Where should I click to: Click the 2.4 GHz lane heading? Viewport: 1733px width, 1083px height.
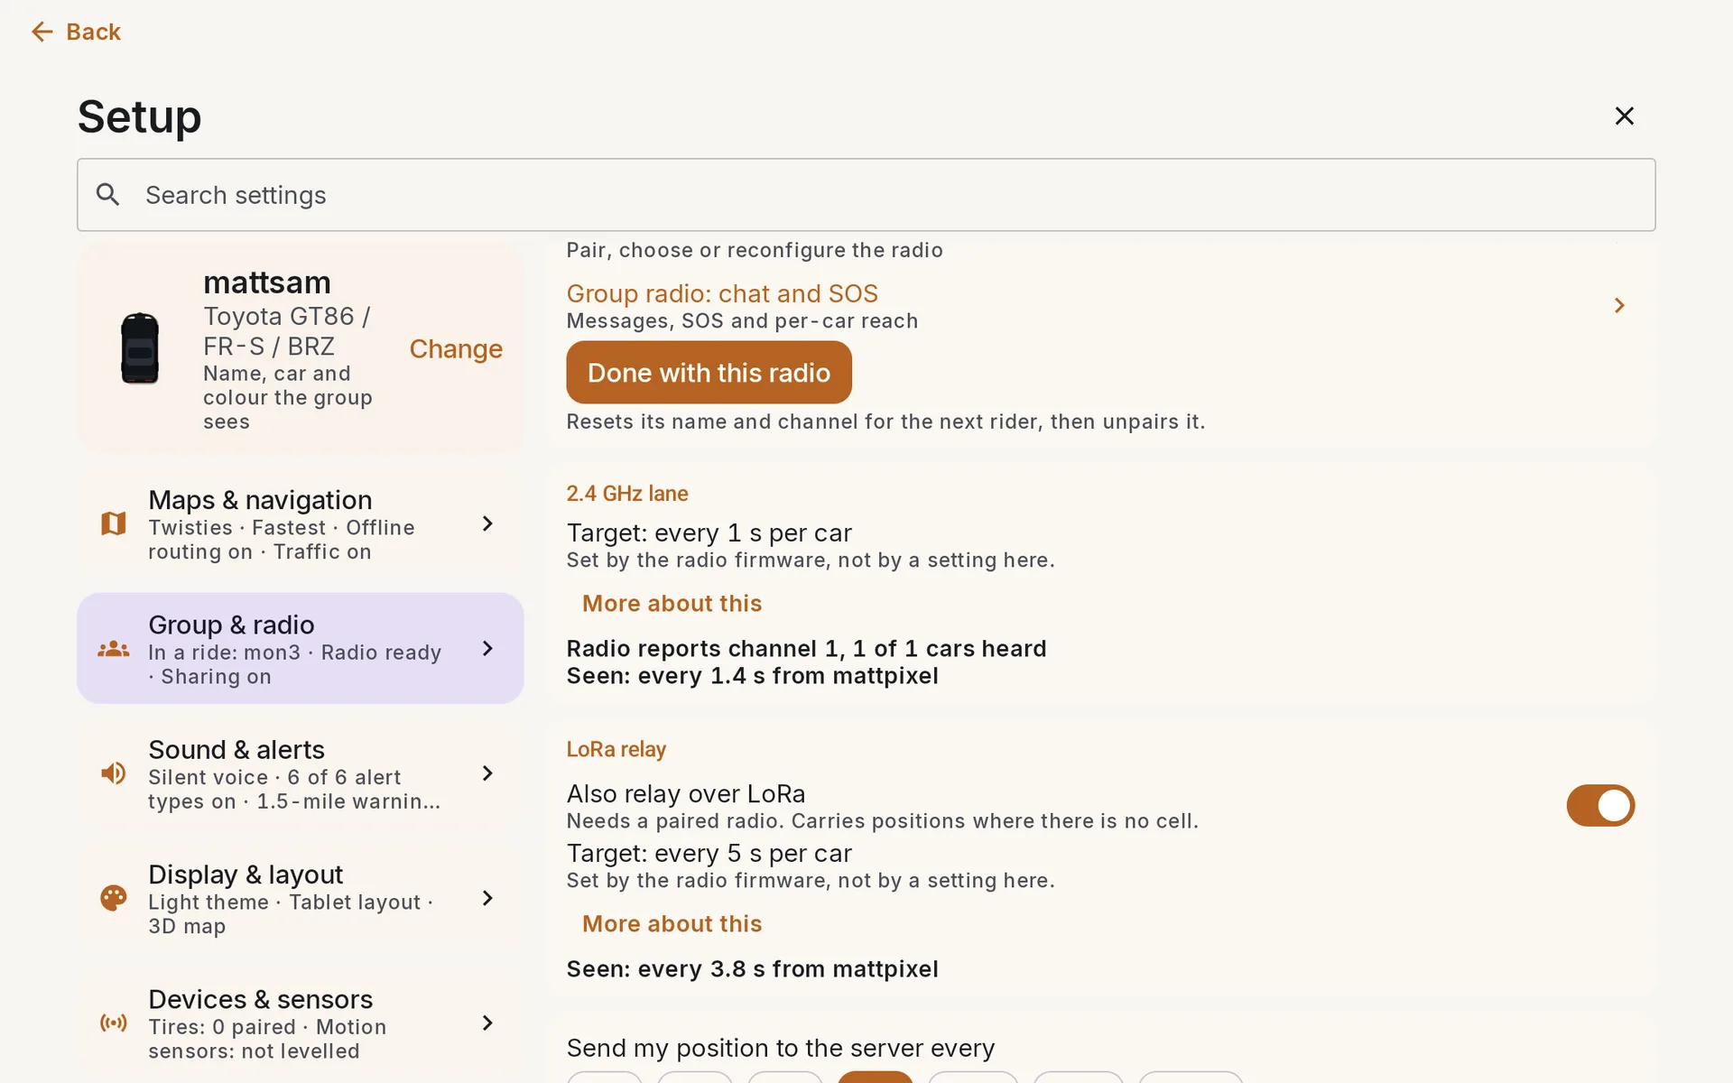[626, 493]
